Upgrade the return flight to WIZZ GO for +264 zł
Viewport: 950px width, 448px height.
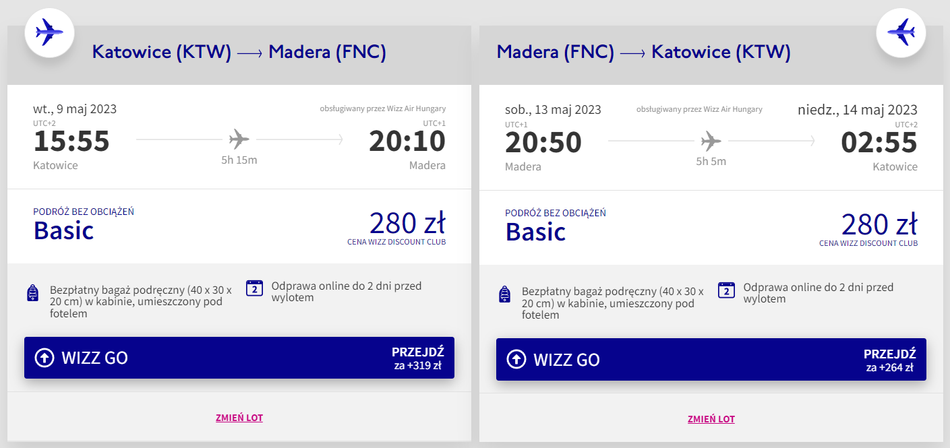(x=711, y=359)
